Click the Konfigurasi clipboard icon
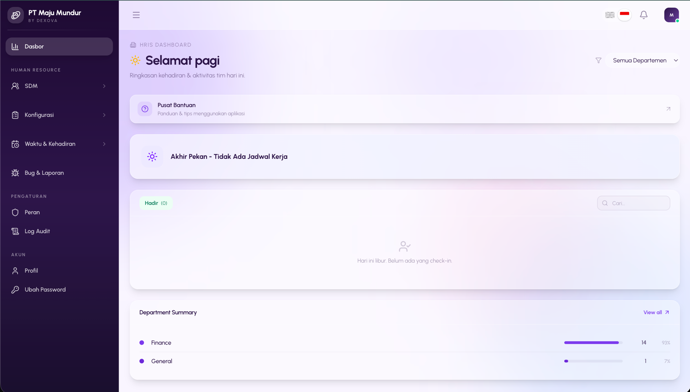The image size is (690, 392). (15, 115)
